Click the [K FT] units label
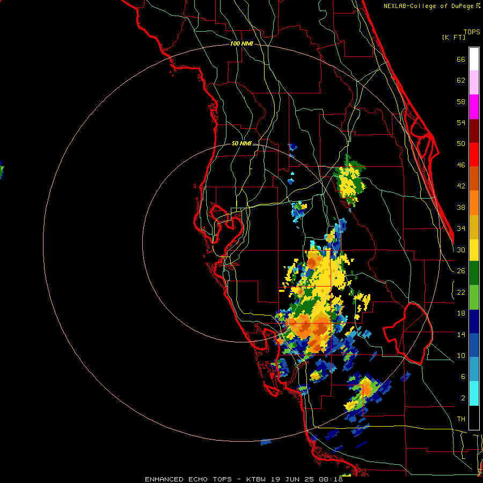Screen dimensions: 483x483 453,38
